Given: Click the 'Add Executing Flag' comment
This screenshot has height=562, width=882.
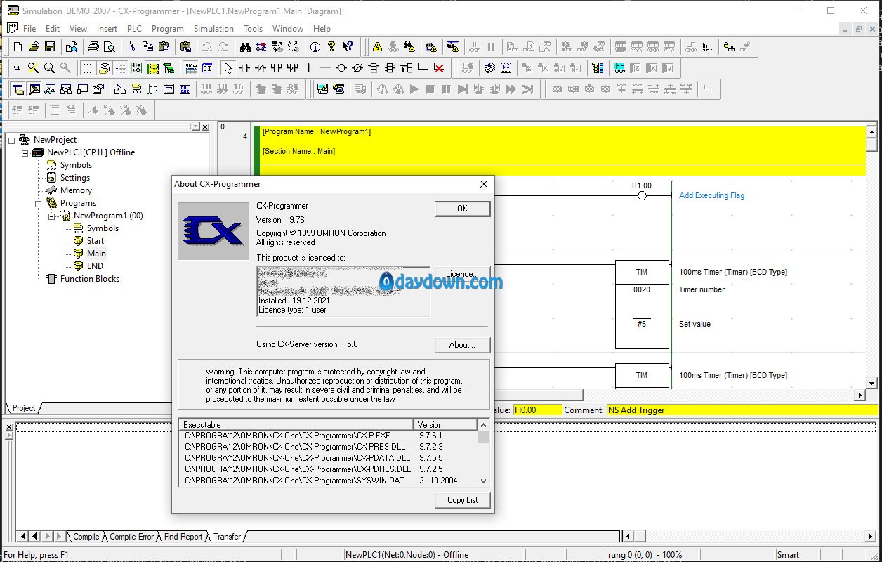Looking at the screenshot, I should [x=711, y=195].
